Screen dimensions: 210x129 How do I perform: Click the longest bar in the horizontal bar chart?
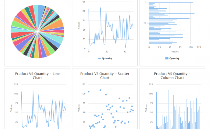point(172,13)
